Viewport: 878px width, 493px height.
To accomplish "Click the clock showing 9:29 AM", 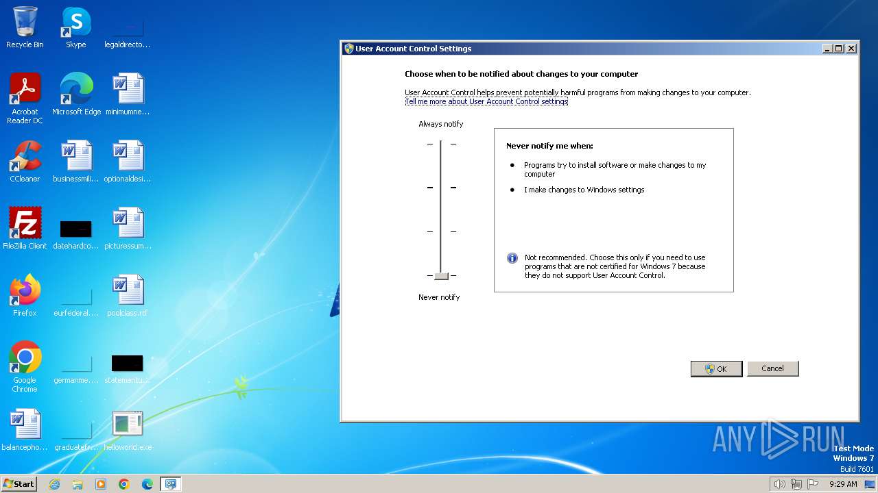I will point(843,484).
